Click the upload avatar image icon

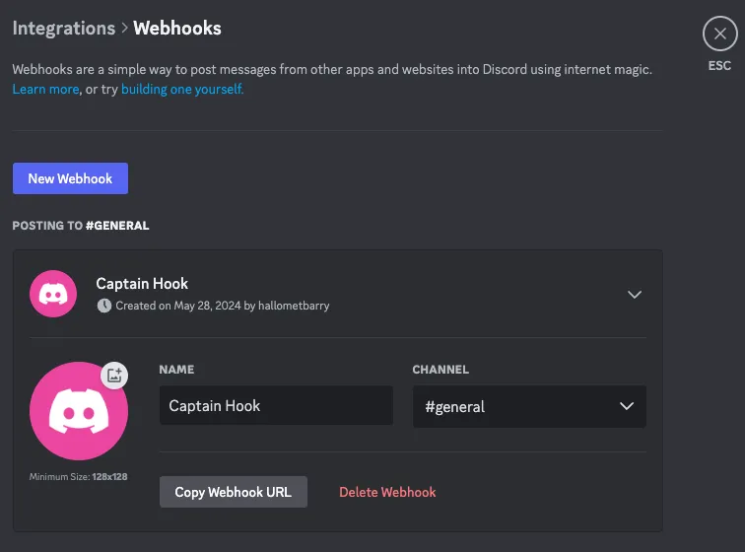point(114,376)
